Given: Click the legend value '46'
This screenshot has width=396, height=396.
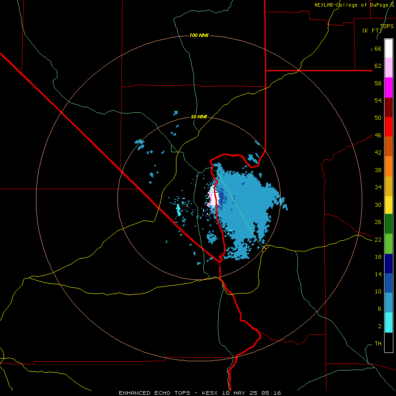Looking at the screenshot, I should (378, 136).
